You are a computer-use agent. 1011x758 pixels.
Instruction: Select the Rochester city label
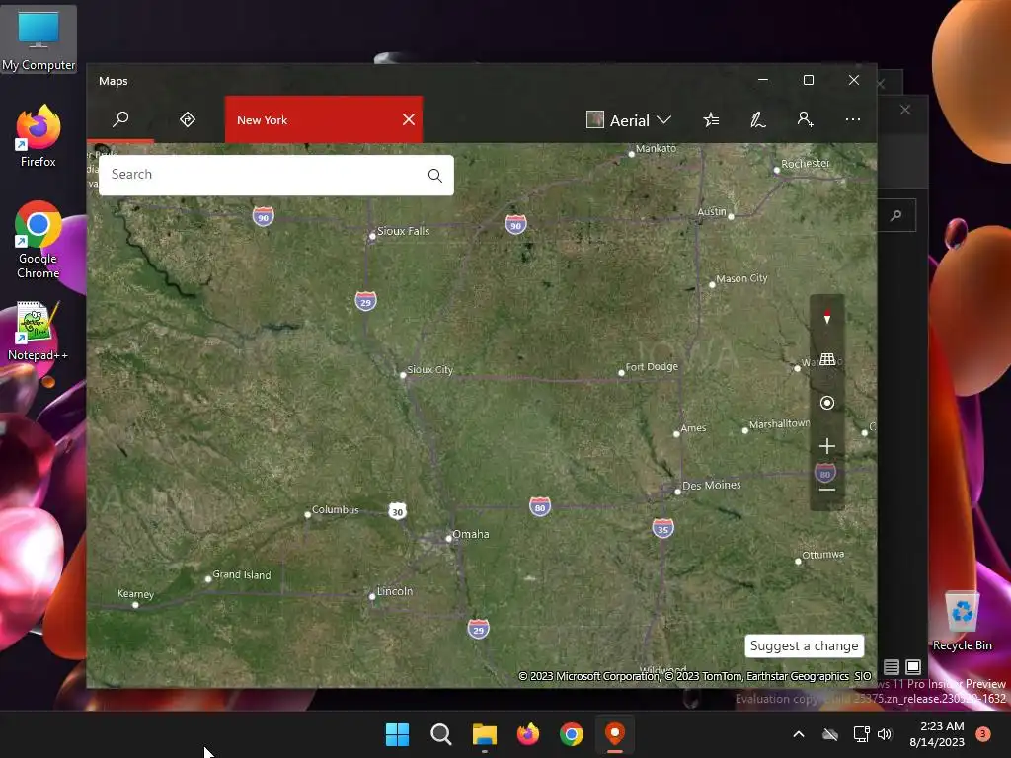(x=806, y=163)
